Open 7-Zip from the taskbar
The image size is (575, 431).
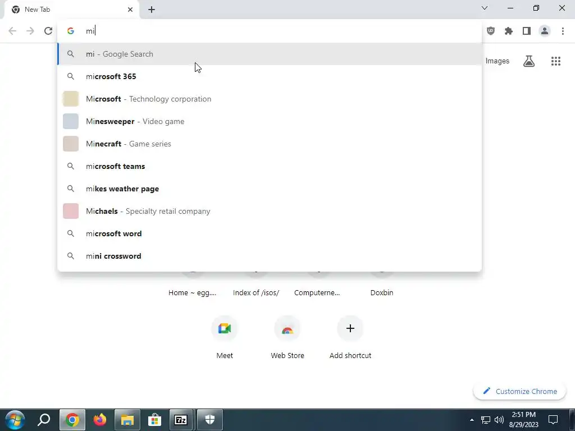coord(181,420)
